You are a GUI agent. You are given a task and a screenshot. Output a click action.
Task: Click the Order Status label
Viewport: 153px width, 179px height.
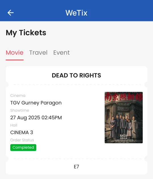(22, 140)
